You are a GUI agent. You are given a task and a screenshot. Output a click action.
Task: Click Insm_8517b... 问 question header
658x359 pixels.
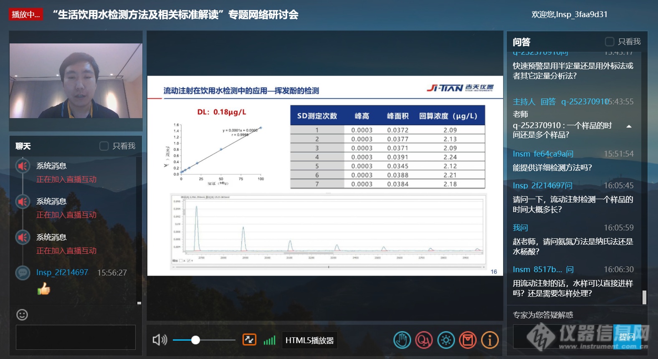pyautogui.click(x=543, y=270)
